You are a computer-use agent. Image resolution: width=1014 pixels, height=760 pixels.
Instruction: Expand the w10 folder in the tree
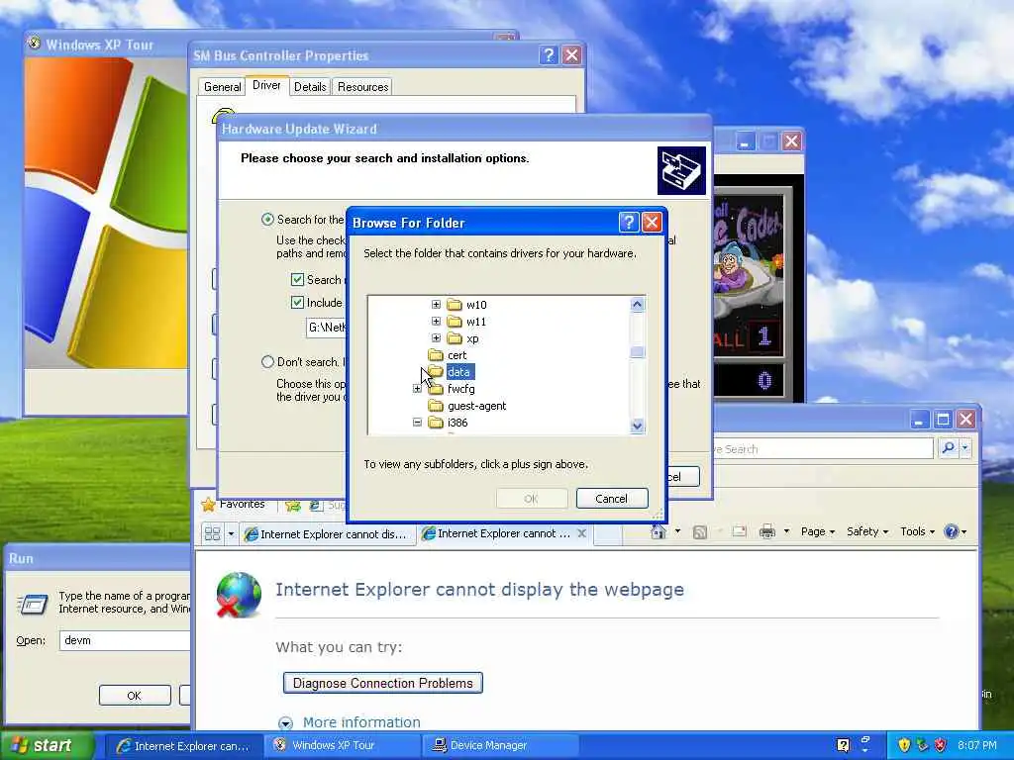[436, 305]
